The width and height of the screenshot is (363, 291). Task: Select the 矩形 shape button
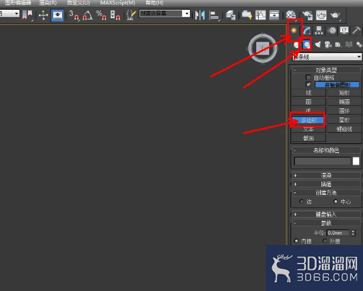tap(344, 93)
